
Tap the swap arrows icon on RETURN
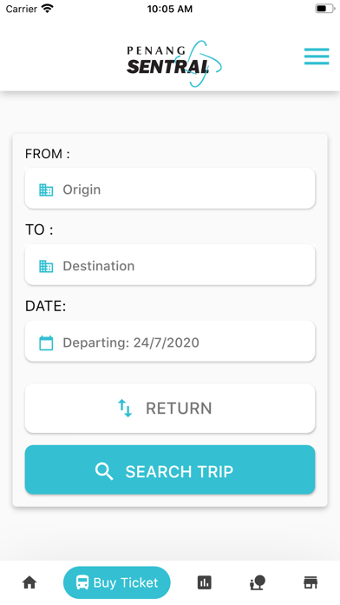pyautogui.click(x=125, y=409)
